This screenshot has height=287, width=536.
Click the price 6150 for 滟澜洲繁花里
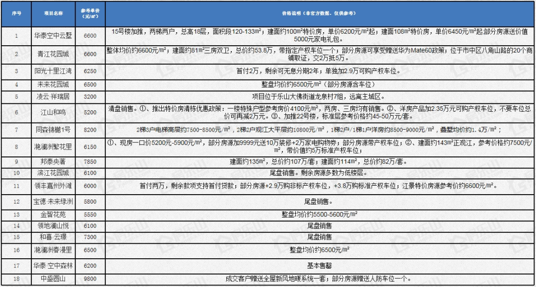pyautogui.click(x=91, y=147)
